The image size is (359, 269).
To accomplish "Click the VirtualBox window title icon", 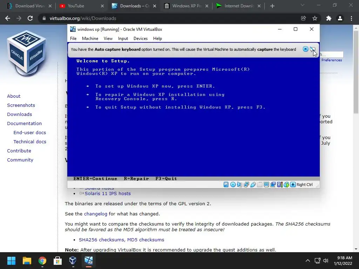I will point(73,29).
